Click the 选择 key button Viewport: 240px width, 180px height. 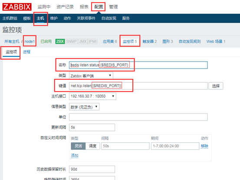click(216, 86)
